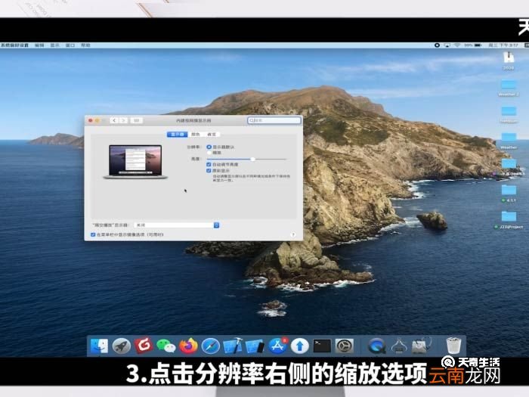The width and height of the screenshot is (529, 397).
Task: Toggle the 原彩显示 True Tone checkbox
Action: (x=209, y=170)
